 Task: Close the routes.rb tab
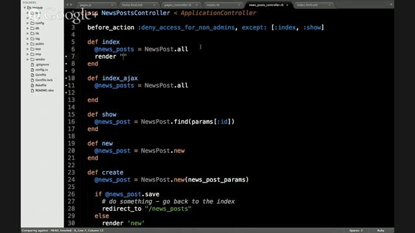[239, 5]
